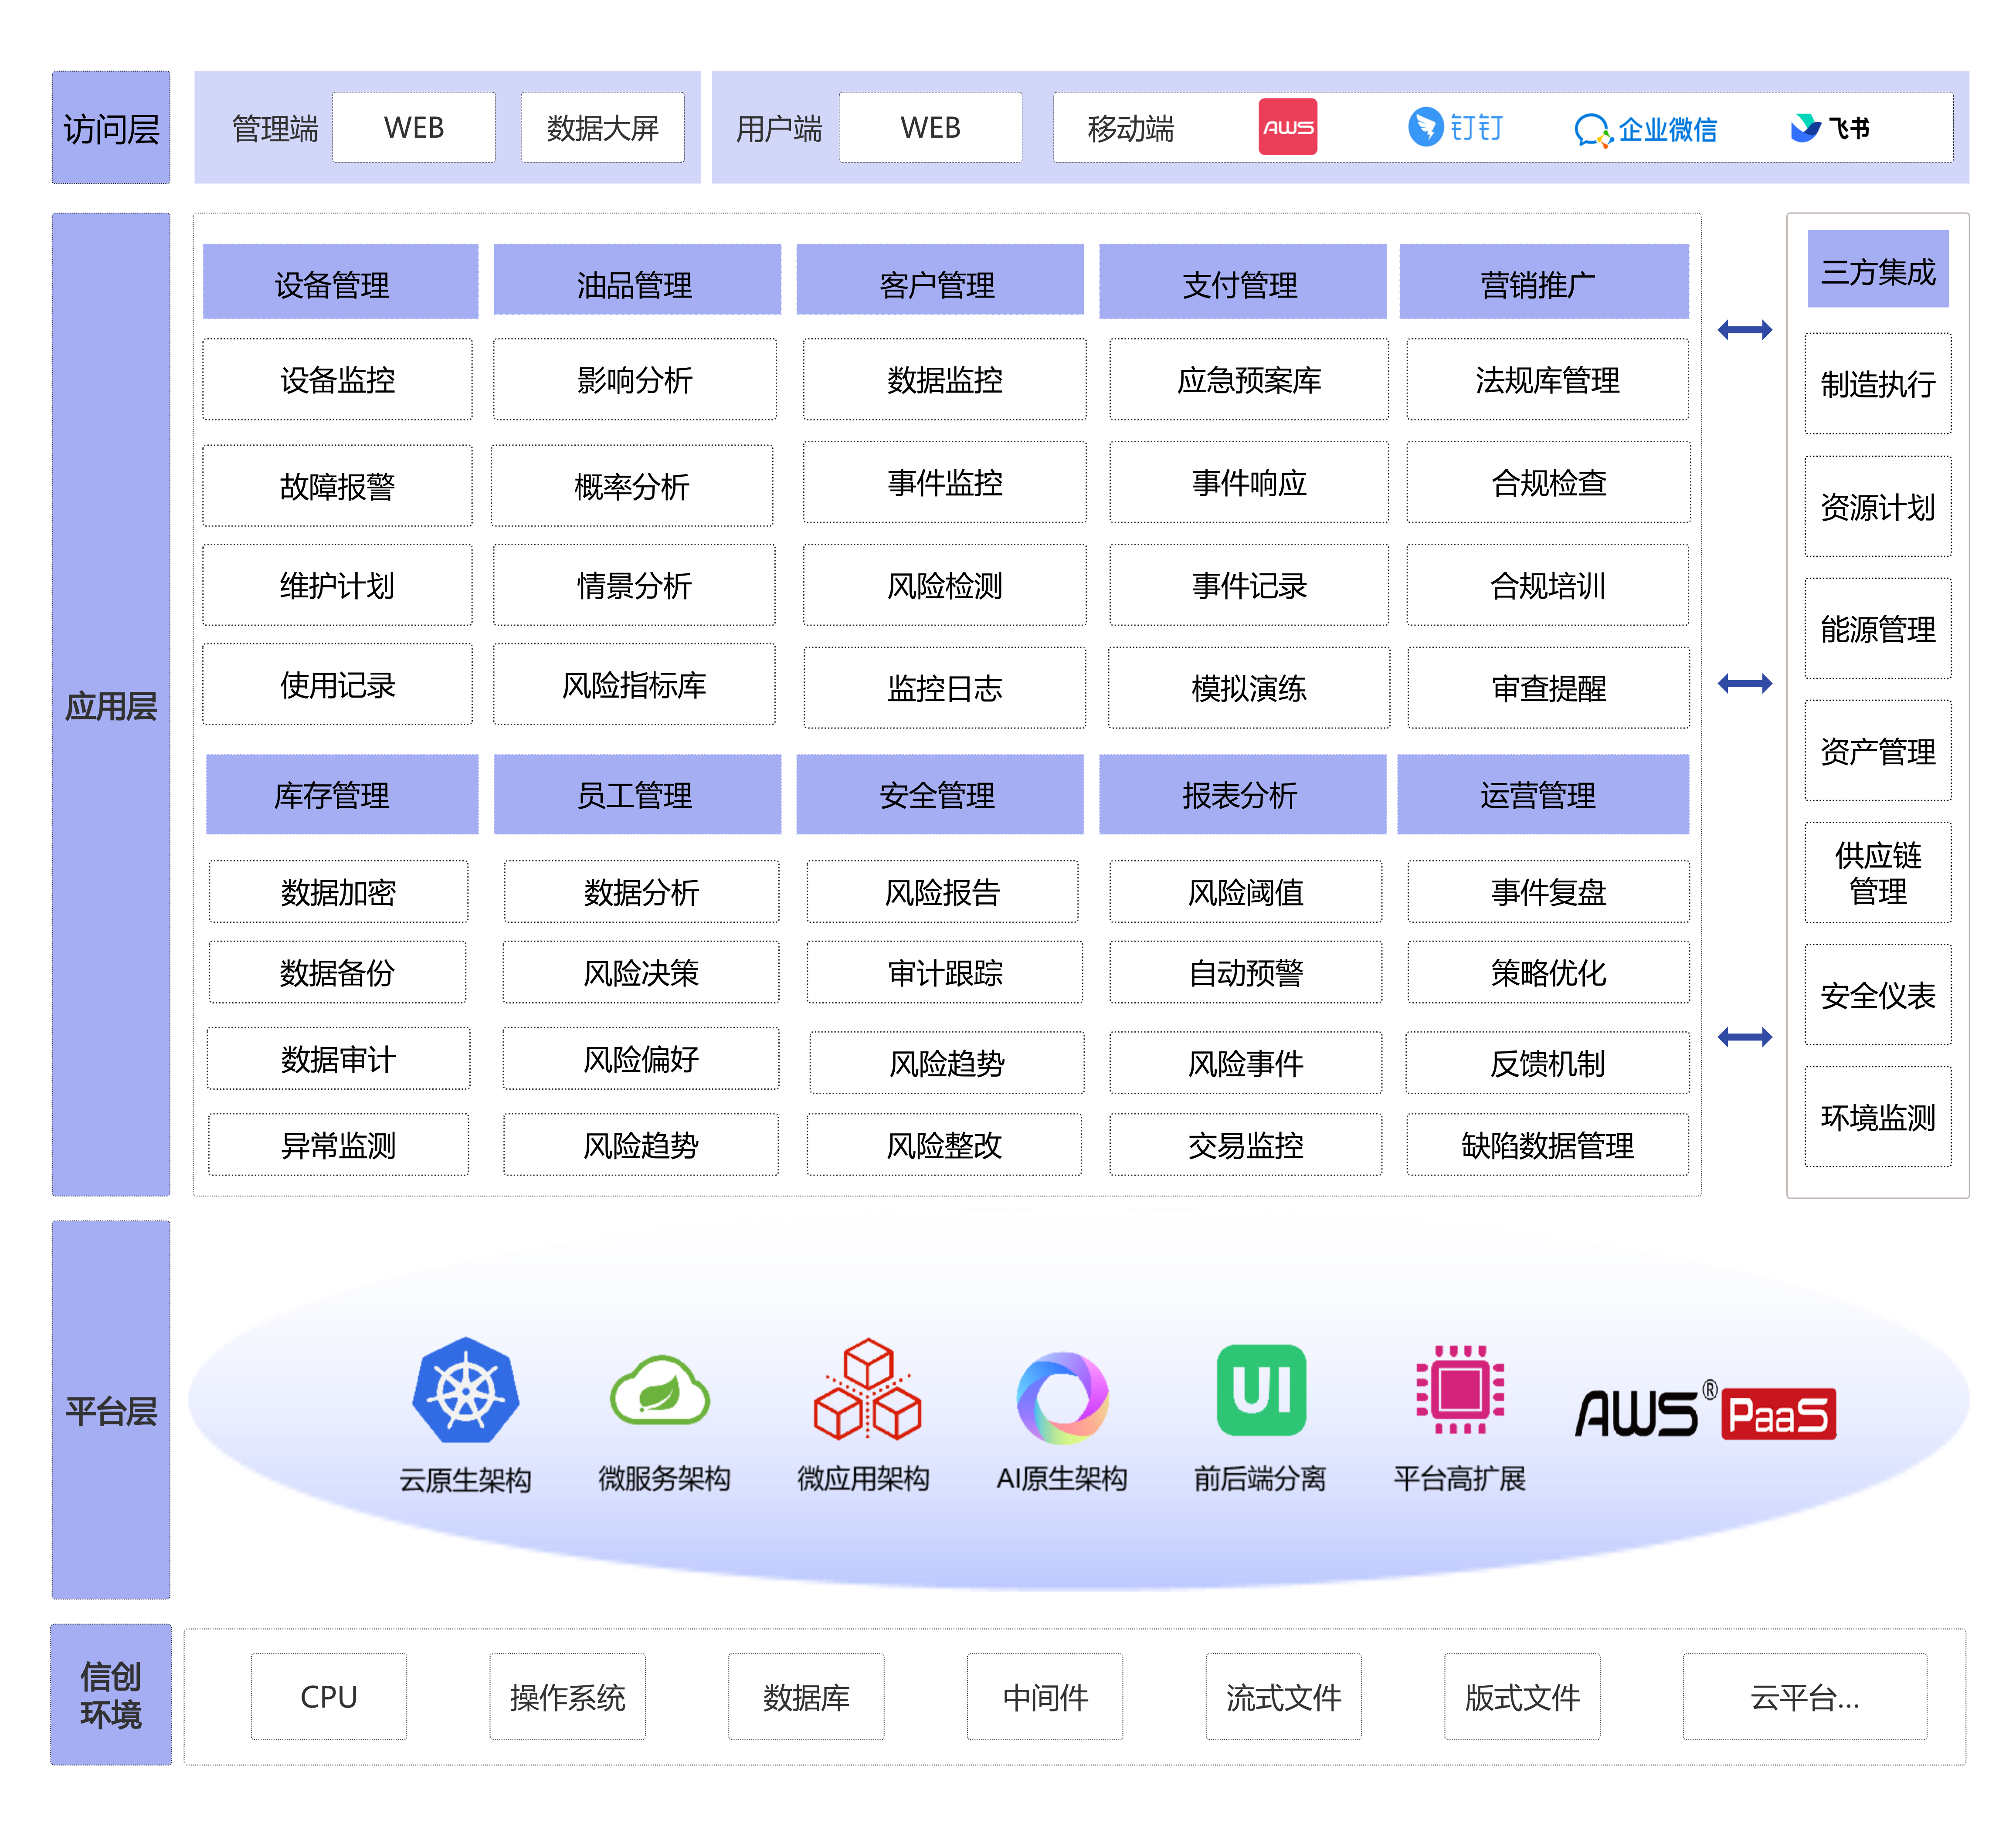Click the 风险偏好 box

click(641, 1058)
